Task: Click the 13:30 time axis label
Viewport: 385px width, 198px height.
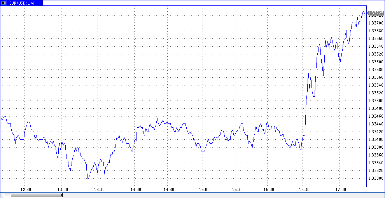Action: [100, 190]
